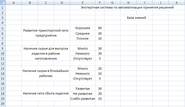This screenshot has height=107, width=185.
Task: Select merged cell 'Развитие транспортной сети предприятия'
Action: tap(46, 33)
